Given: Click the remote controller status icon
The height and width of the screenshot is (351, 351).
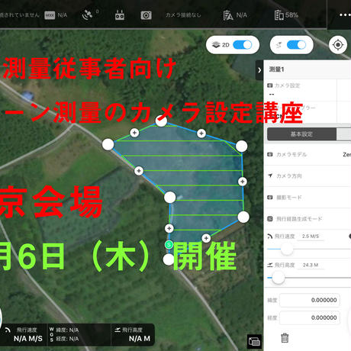Looking at the screenshot, I should pos(120,15).
